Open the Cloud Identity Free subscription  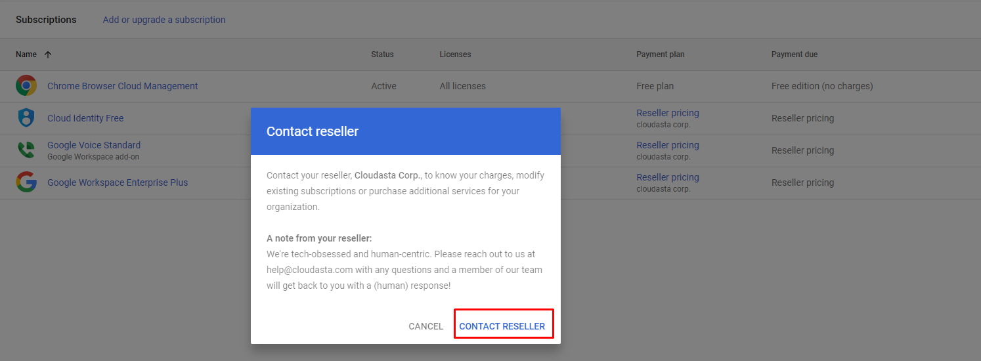(x=85, y=118)
